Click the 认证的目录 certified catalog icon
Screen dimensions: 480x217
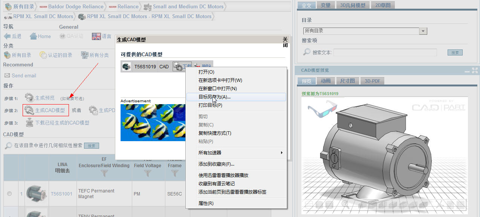coord(43,55)
